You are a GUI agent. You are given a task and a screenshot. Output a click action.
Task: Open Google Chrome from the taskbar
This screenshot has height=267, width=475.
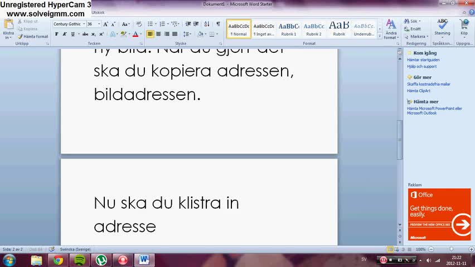tap(58, 260)
